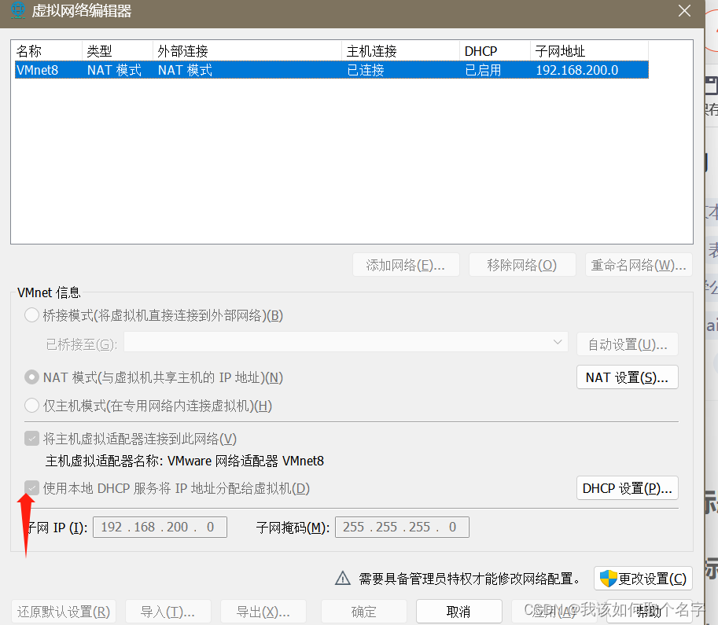This screenshot has width=718, height=625.
Task: Open the 已桥接至 dropdown
Action: point(346,342)
